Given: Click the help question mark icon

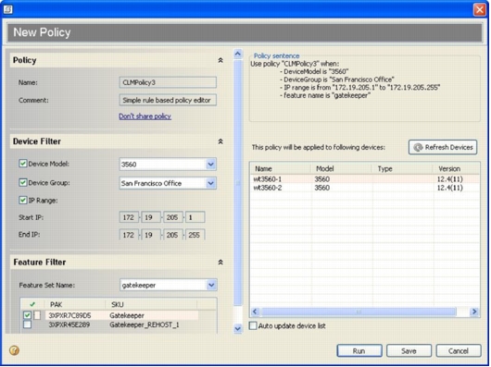Looking at the screenshot, I should click(x=14, y=350).
